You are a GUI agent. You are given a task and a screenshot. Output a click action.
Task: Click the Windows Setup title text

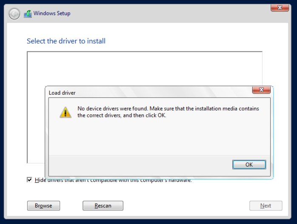click(52, 14)
